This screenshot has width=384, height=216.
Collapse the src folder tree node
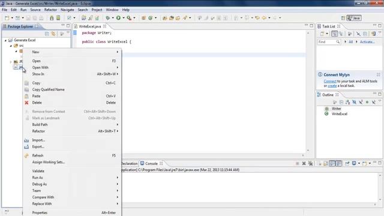point(11,46)
